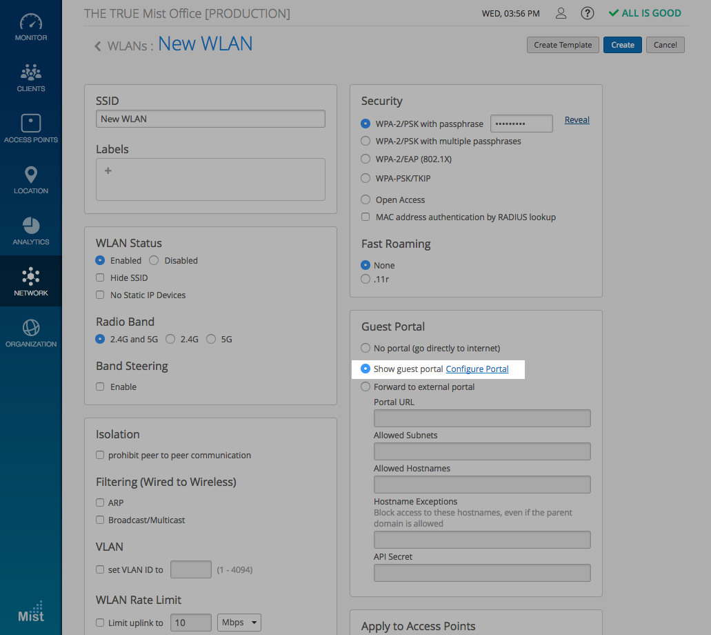This screenshot has width=711, height=635.
Task: Click the Create button
Action: [622, 45]
